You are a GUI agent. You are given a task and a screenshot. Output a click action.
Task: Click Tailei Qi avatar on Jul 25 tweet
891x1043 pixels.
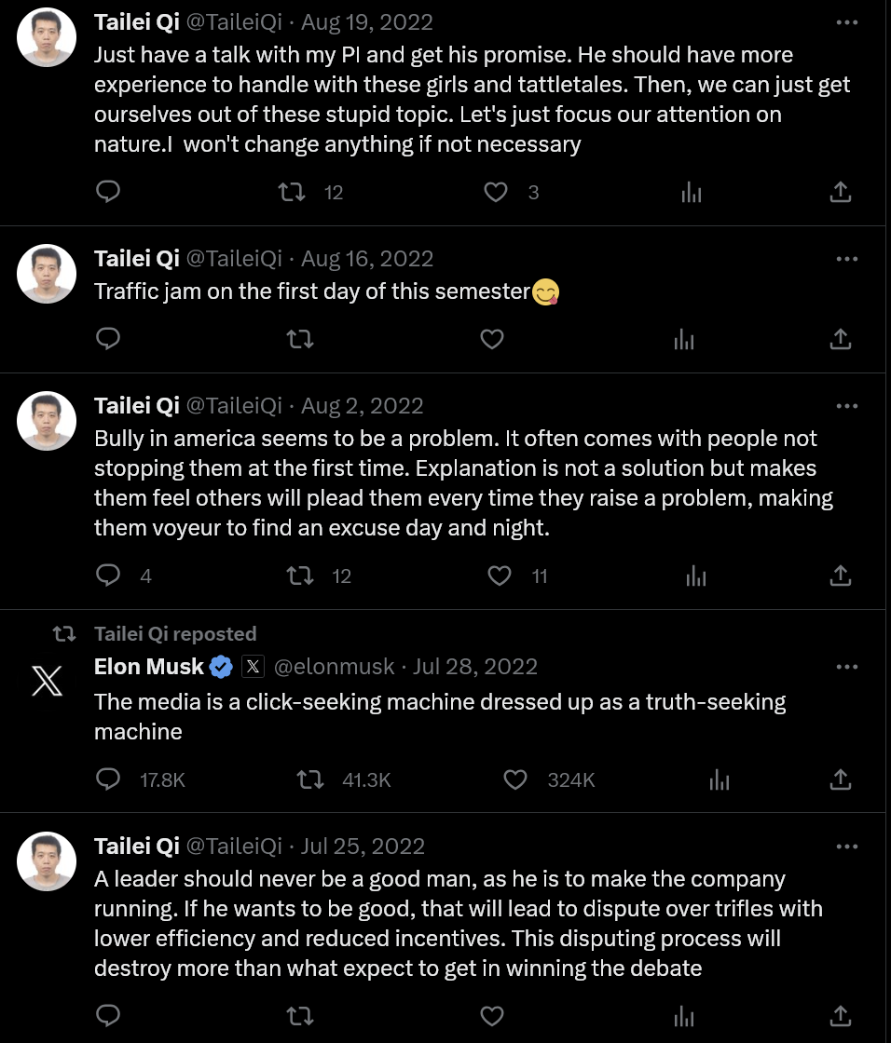pos(47,860)
